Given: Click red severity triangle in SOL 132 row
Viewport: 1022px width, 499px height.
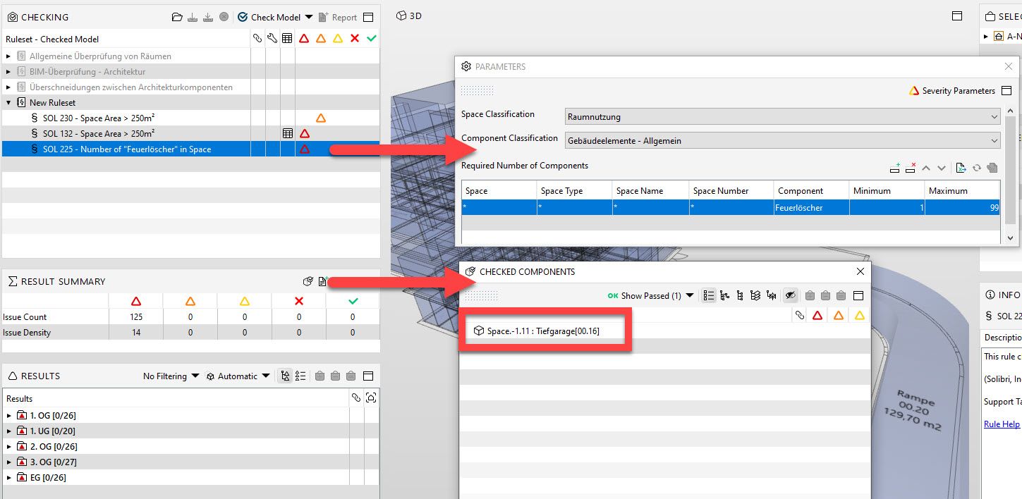Looking at the screenshot, I should 304,133.
